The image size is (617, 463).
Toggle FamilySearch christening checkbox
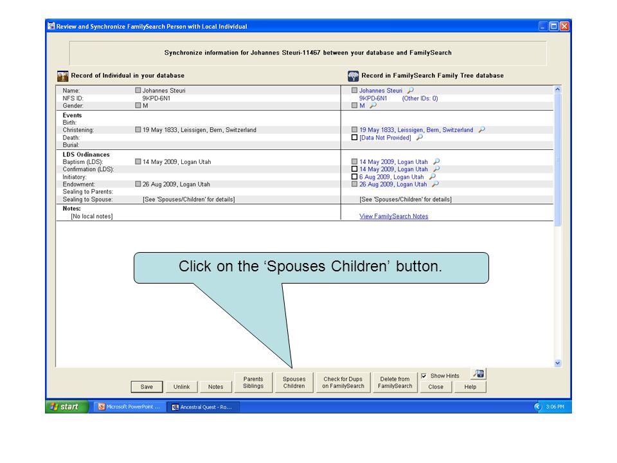pos(354,129)
